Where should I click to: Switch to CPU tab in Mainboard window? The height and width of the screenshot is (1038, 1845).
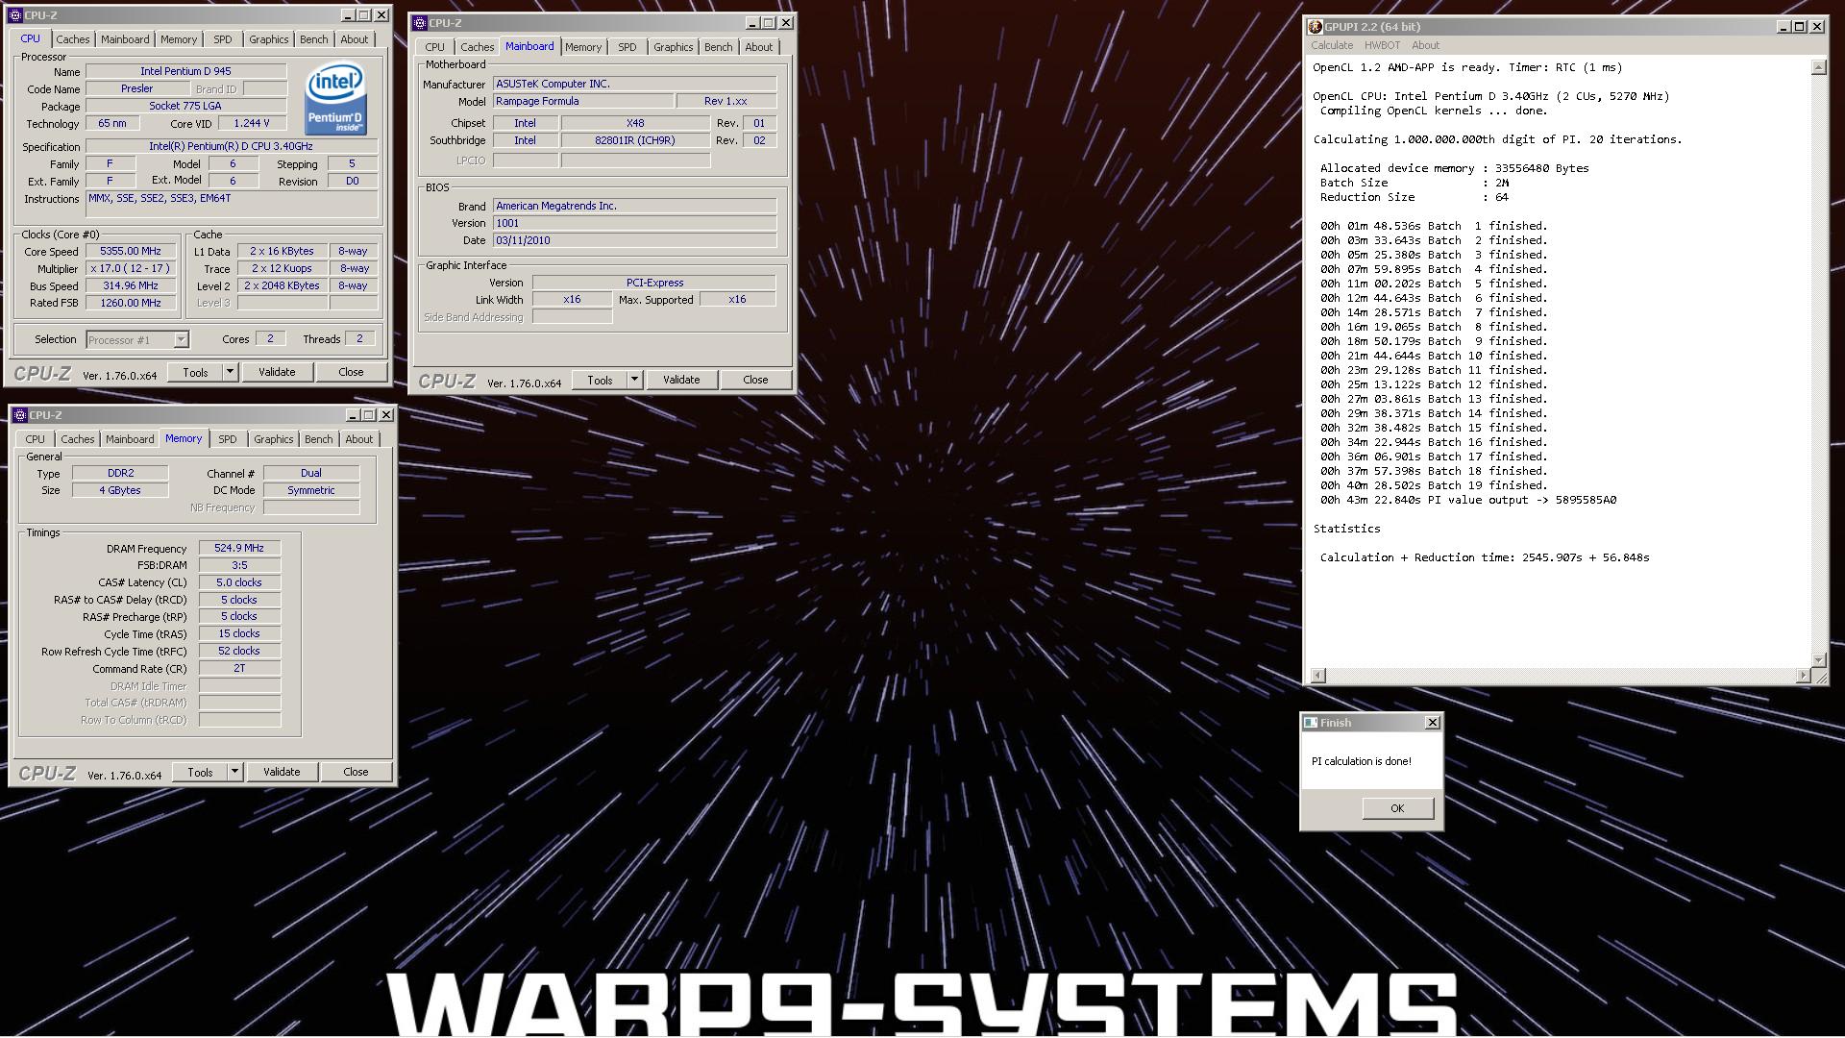coord(434,47)
